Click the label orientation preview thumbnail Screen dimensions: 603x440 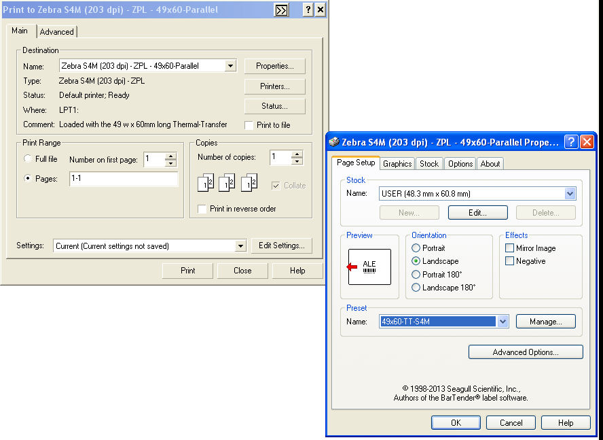[369, 267]
